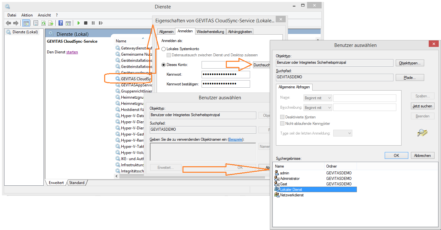Click the gear icon beside Gatewaydienst
Viewport: 441px width, 230px height.
(x=118, y=48)
